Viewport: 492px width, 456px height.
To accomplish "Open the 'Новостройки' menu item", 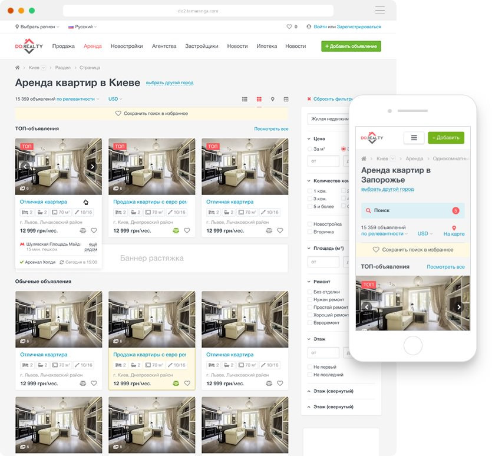I will 127,46.
